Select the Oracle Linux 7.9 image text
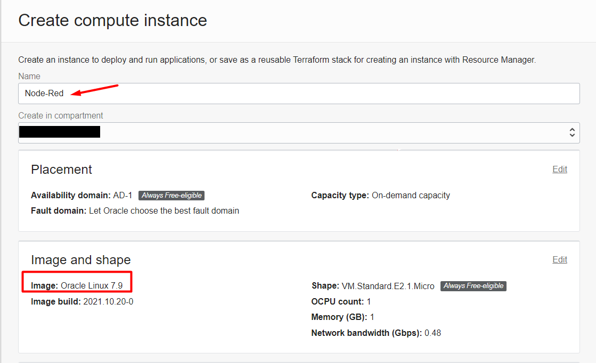The image size is (596, 363). pos(92,286)
